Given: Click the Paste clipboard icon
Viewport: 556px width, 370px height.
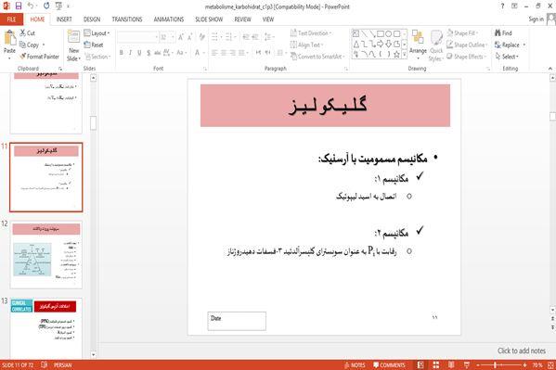Looking at the screenshot, I should pos(9,38).
